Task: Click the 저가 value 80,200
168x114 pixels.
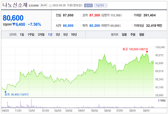Action: click(x=95, y=26)
